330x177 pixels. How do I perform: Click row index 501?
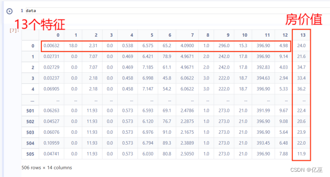pos(30,111)
